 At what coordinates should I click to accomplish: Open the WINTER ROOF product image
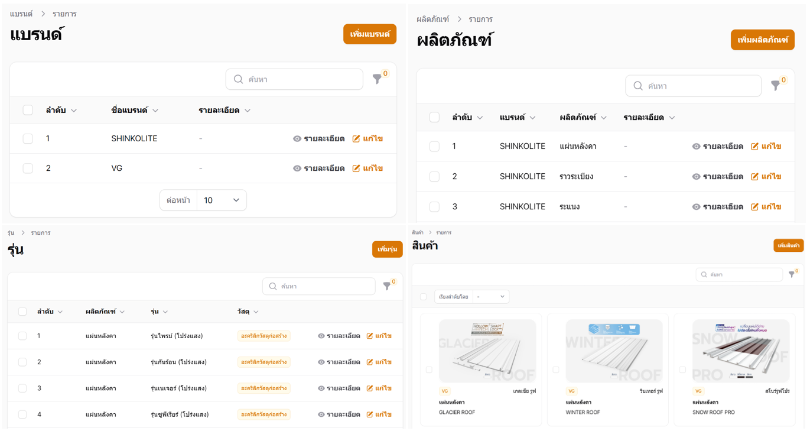[614, 351]
